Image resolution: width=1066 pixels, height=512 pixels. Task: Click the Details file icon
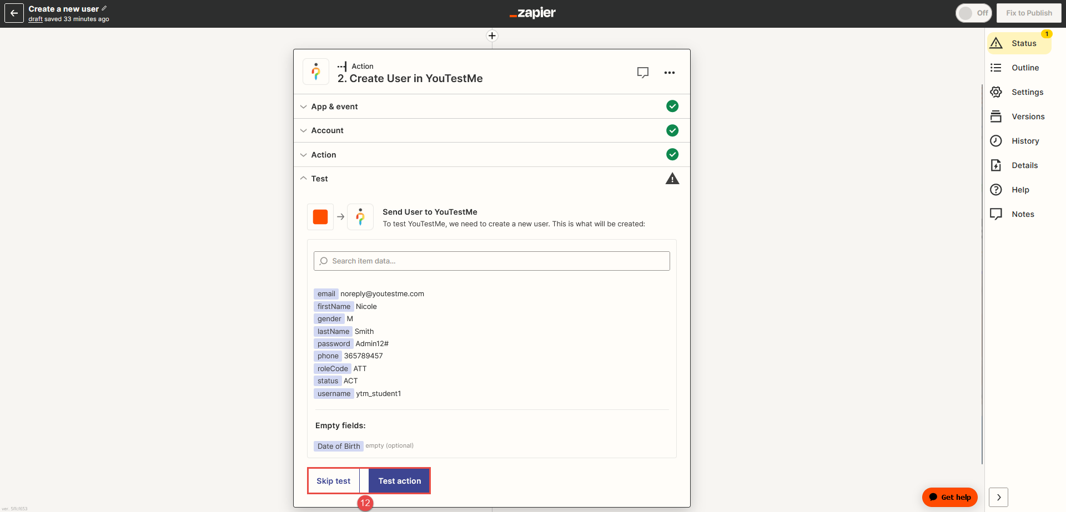tap(996, 165)
